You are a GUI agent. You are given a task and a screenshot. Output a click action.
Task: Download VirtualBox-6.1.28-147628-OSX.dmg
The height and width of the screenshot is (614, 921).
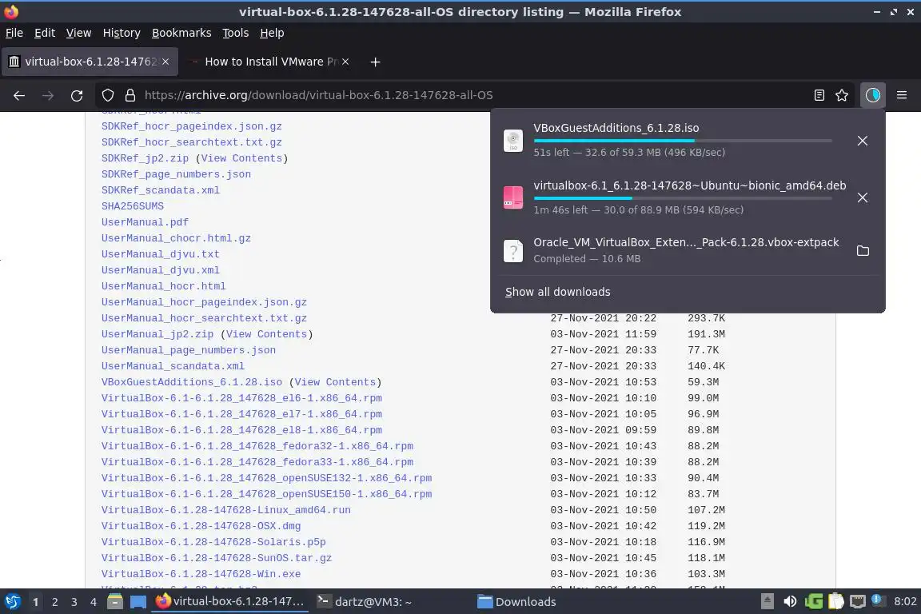(x=201, y=526)
